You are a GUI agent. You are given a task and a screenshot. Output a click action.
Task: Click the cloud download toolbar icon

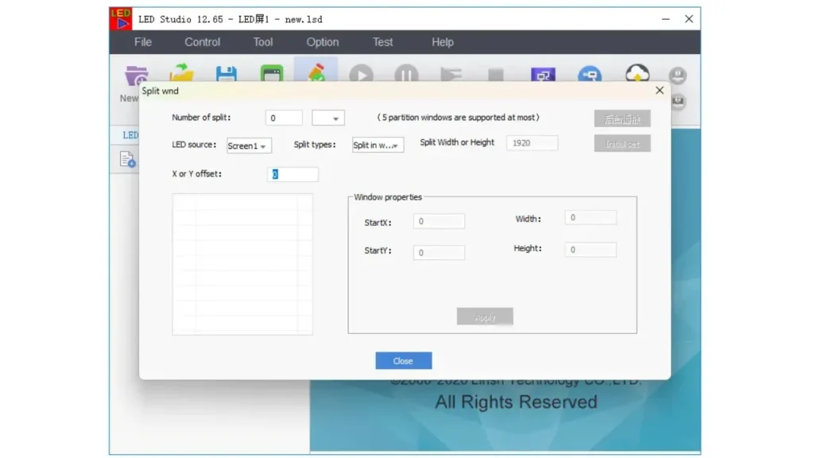(x=637, y=74)
